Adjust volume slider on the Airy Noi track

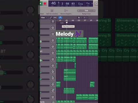(45, 98)
